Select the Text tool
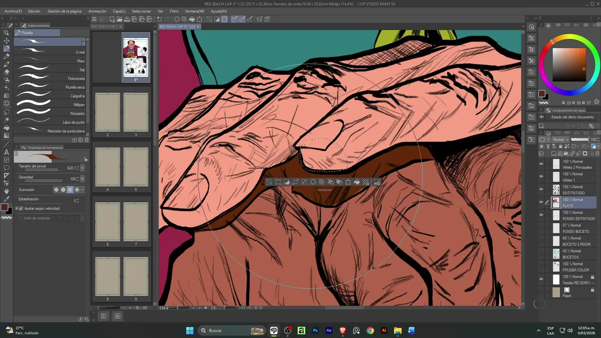 coord(7,152)
